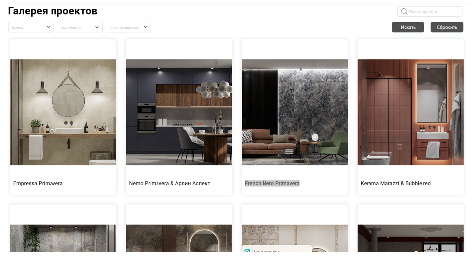
Task: Open the Empressa Primavera bathroom thumbnail
Action: tap(63, 112)
